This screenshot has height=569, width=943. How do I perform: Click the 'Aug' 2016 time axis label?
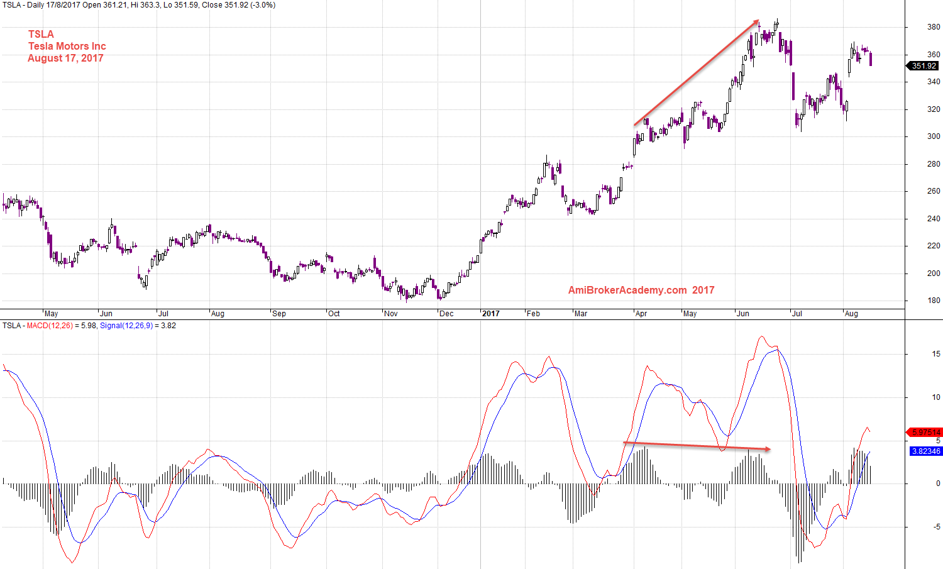(218, 314)
